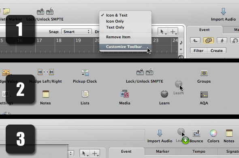Select the Media icon in the palette
Viewport: 239px width, 158px height.
(x=125, y=94)
